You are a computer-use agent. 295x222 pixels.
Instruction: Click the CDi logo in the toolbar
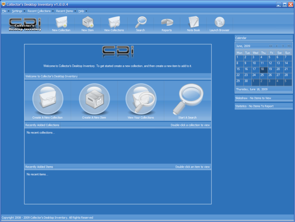tap(25, 24)
